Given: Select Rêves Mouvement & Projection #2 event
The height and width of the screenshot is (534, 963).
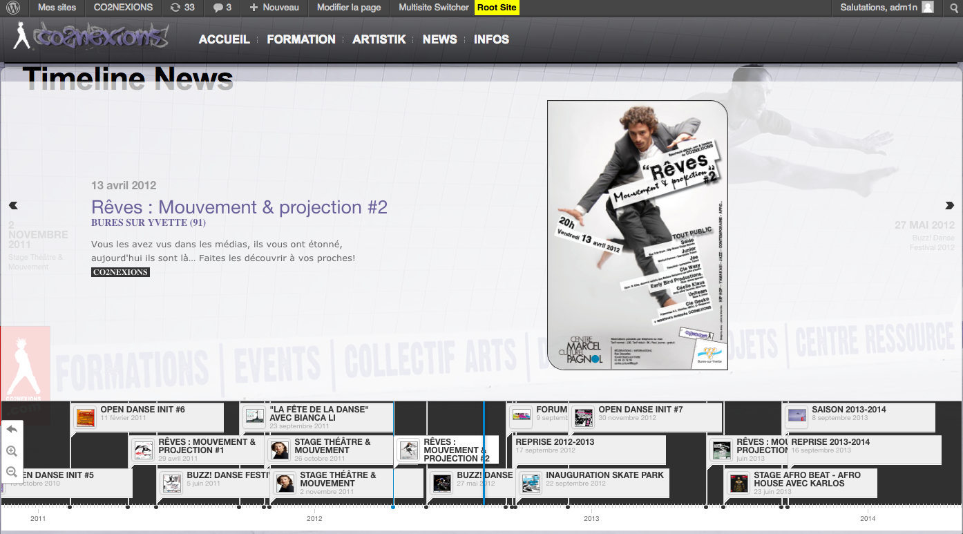Looking at the screenshot, I should [x=446, y=450].
